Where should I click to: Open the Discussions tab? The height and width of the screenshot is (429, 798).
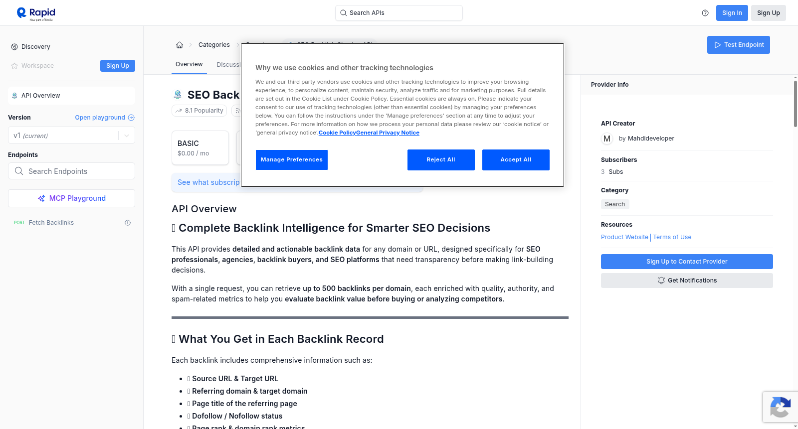pyautogui.click(x=229, y=65)
